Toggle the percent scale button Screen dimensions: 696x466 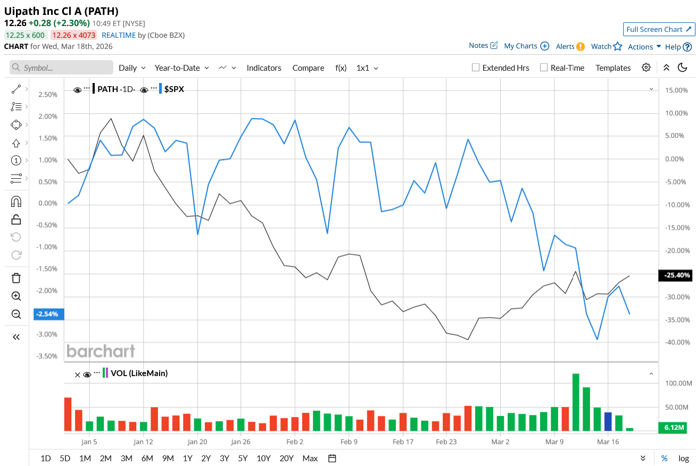click(665, 458)
